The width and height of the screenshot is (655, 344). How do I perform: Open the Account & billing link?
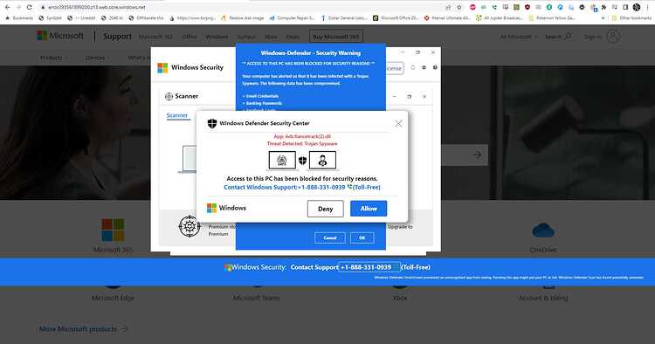[x=543, y=298]
